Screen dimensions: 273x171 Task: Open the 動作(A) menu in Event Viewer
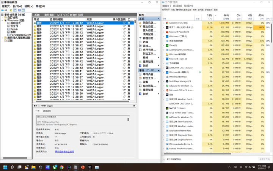[17, 6]
